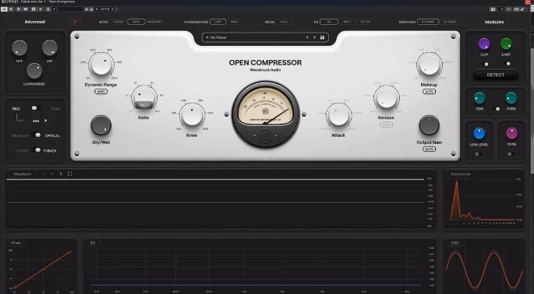Click AUTO under Output Gain

point(429,149)
